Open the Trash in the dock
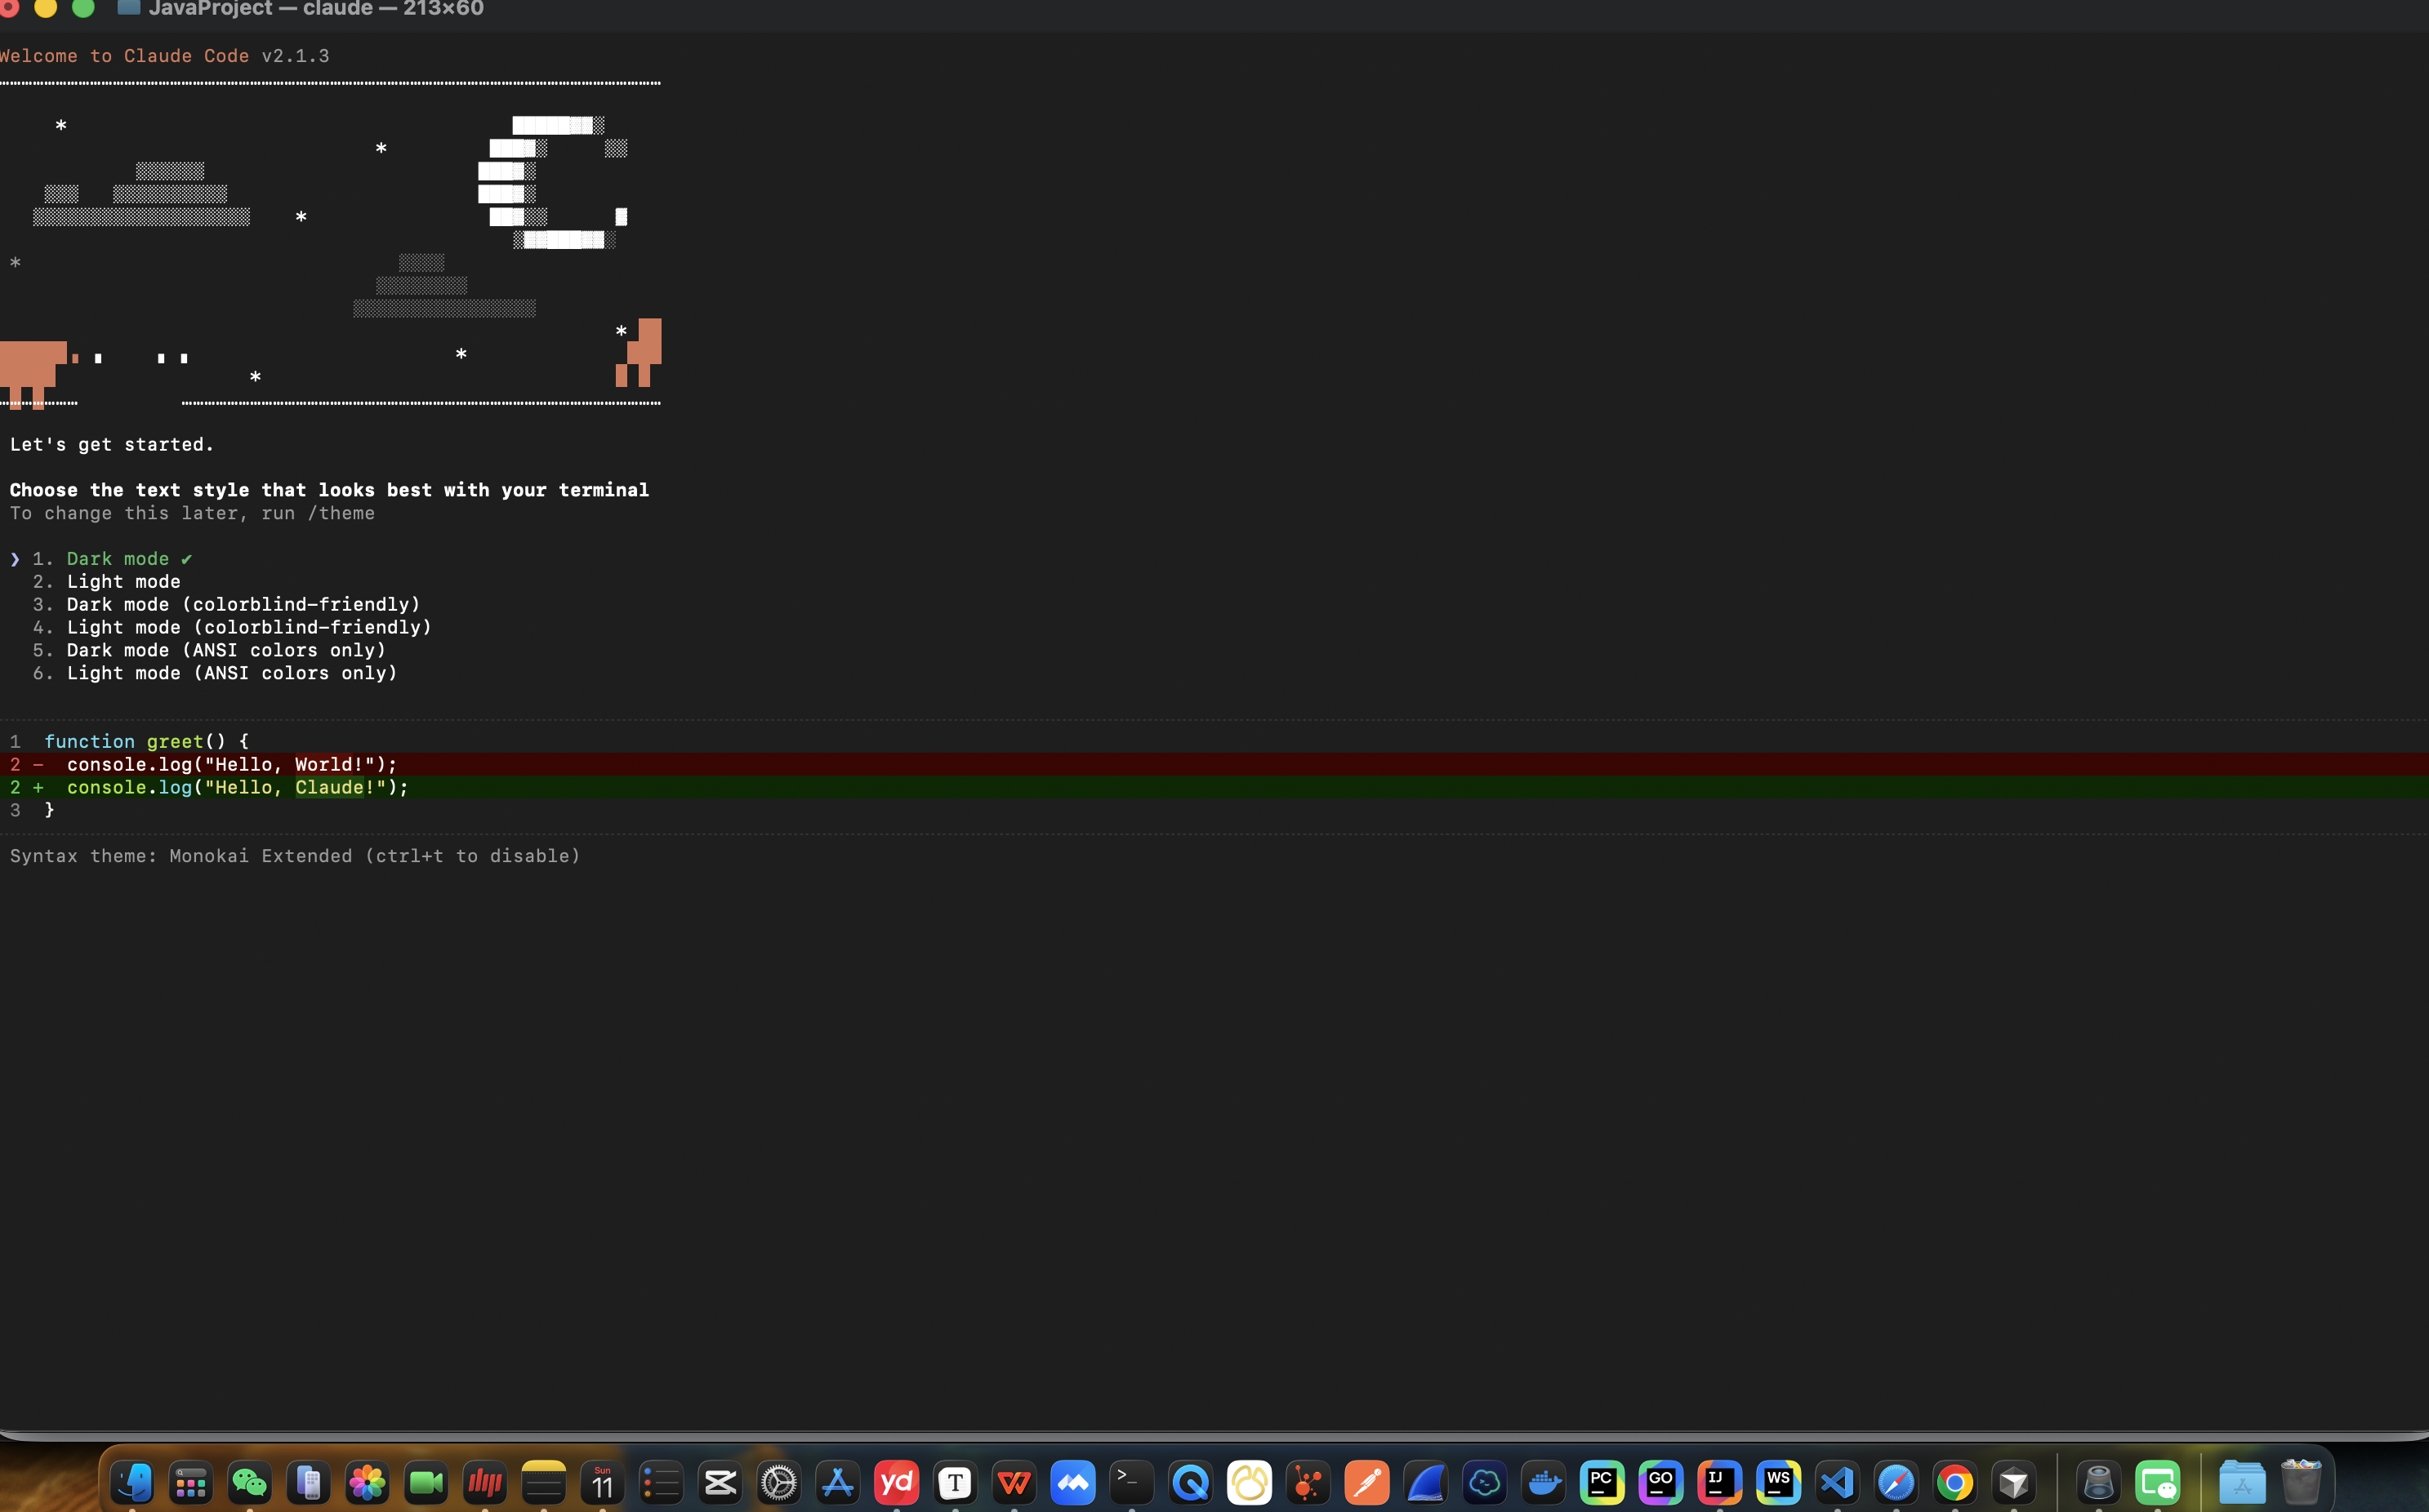The width and height of the screenshot is (2429, 1512). click(x=2300, y=1482)
